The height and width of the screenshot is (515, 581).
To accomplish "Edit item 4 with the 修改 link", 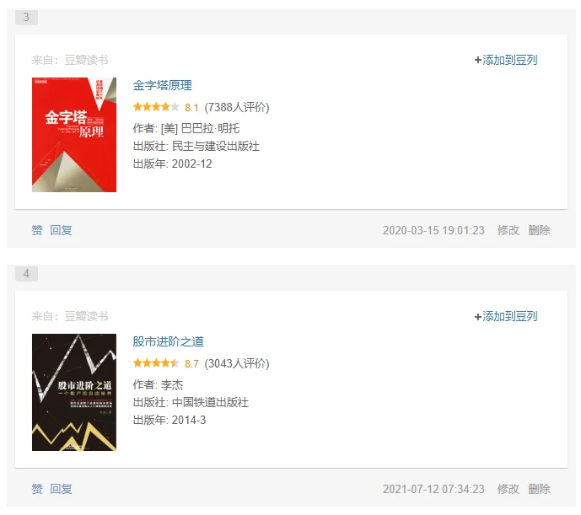I will [508, 489].
